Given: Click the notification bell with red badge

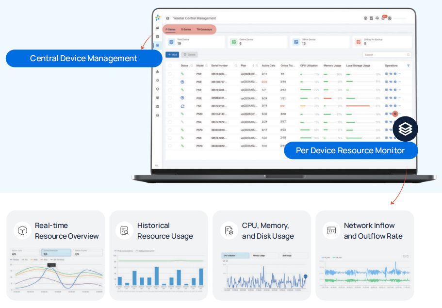Looking at the screenshot, I should tap(383, 18).
